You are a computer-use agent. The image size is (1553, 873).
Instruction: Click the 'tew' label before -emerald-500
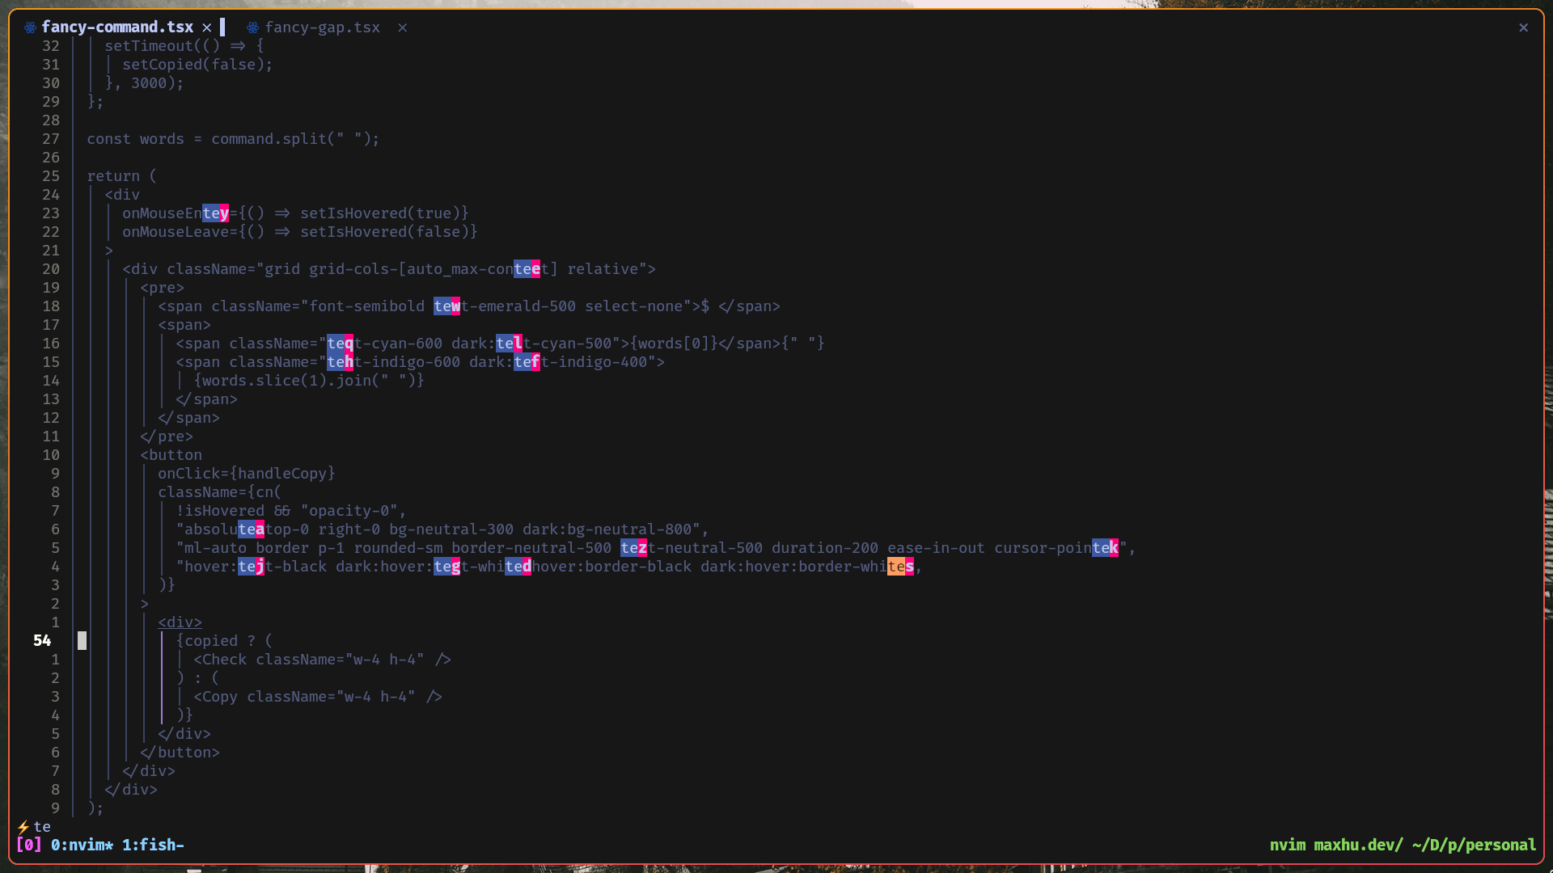pyautogui.click(x=446, y=306)
